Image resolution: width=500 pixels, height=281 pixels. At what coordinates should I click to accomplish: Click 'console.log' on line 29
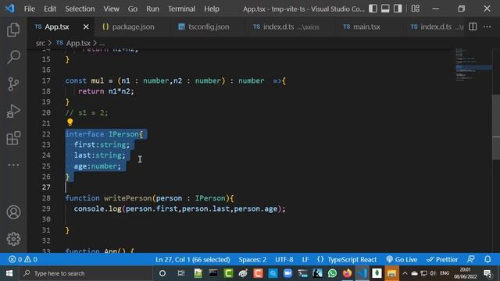click(98, 209)
